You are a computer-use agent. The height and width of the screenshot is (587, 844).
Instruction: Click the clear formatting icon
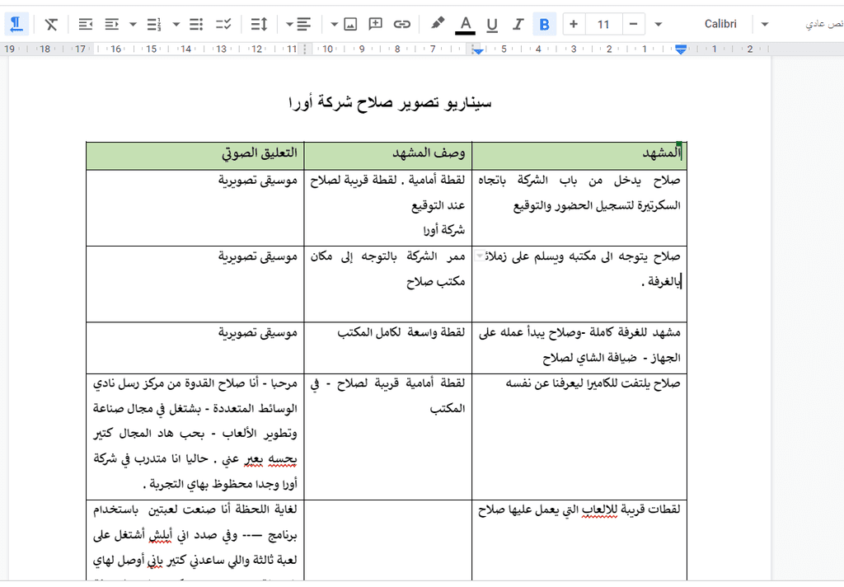pos(51,24)
